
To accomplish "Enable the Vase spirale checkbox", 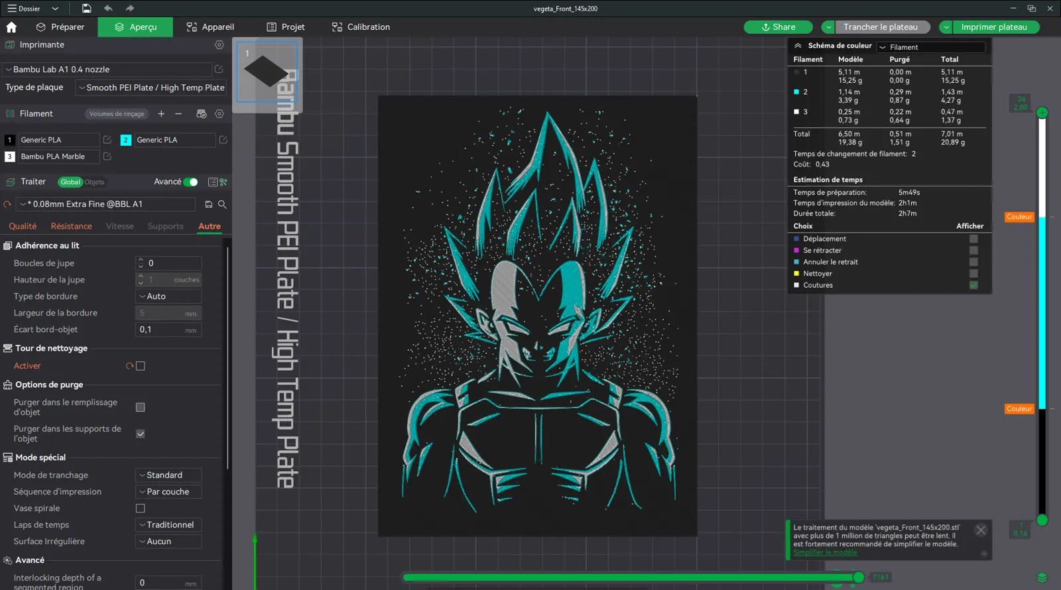I will coord(141,508).
